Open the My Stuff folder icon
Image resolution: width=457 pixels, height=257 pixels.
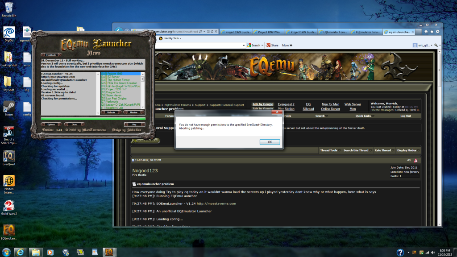pos(9,83)
